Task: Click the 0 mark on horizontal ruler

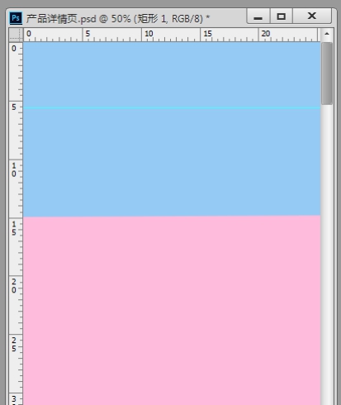Action: pyautogui.click(x=29, y=34)
